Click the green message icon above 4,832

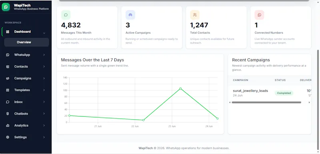click(66, 15)
